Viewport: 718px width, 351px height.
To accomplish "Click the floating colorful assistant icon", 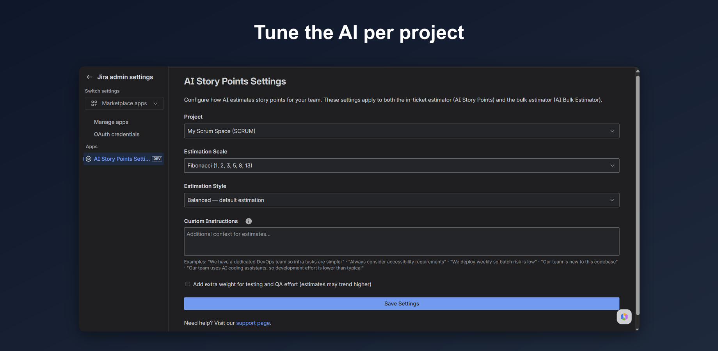I will click(624, 317).
